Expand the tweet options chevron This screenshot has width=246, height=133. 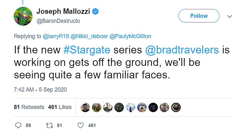pos(229,16)
